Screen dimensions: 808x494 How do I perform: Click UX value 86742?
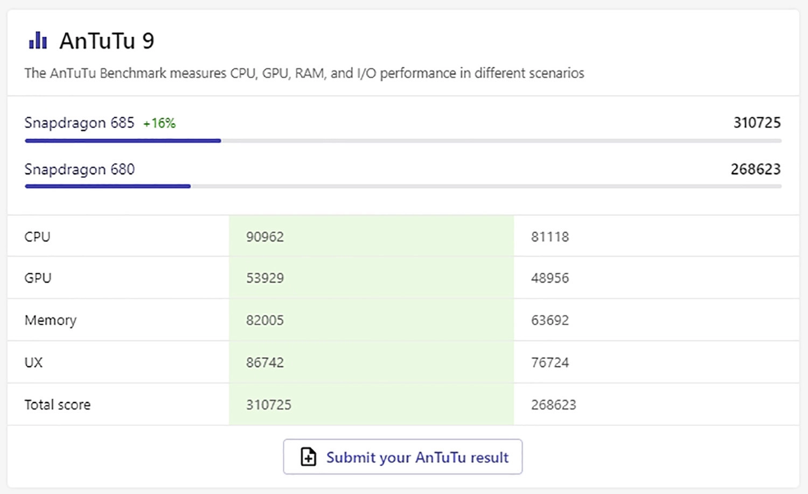pos(265,363)
